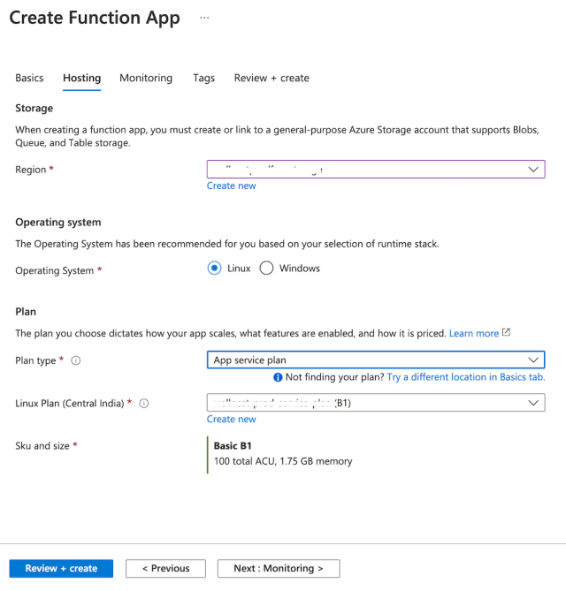The width and height of the screenshot is (566, 591).
Task: Open the Linux Plan (Central India) dropdown
Action: 376,403
